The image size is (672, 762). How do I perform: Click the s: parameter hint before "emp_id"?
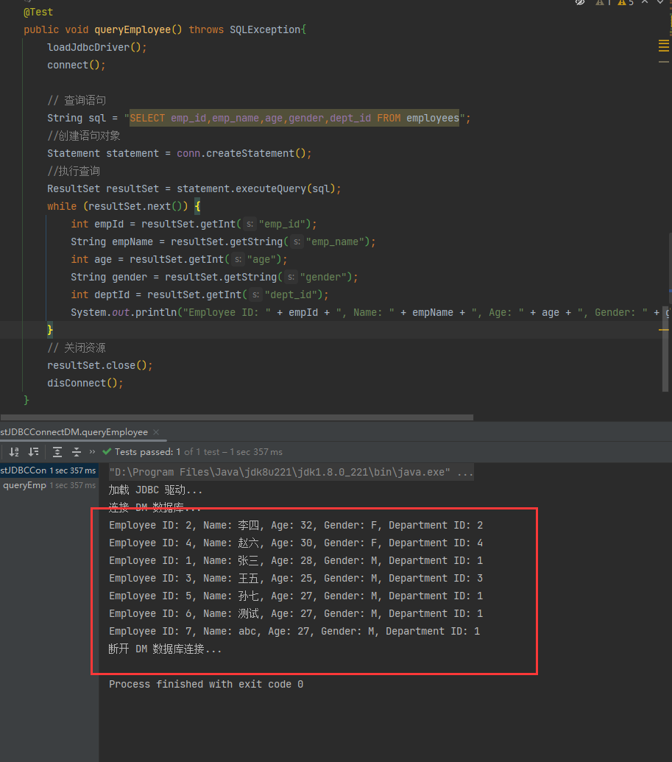tap(250, 224)
